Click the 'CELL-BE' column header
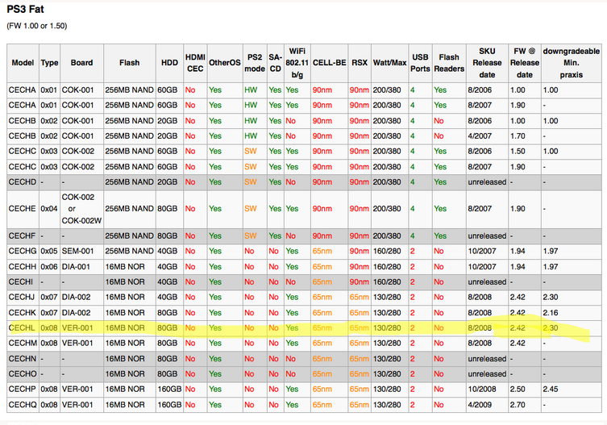Screen dimensions: 607x425 330,63
